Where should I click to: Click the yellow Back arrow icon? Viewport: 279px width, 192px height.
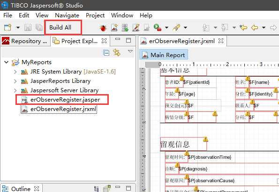click(255, 28)
